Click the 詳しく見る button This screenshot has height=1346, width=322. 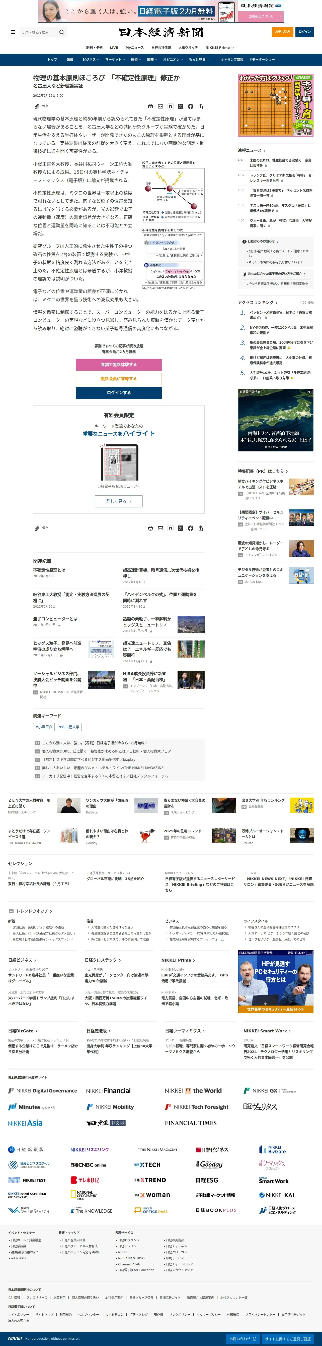(x=118, y=501)
